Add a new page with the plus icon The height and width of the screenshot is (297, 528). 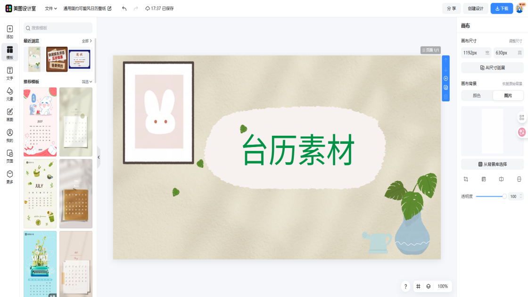445,78
